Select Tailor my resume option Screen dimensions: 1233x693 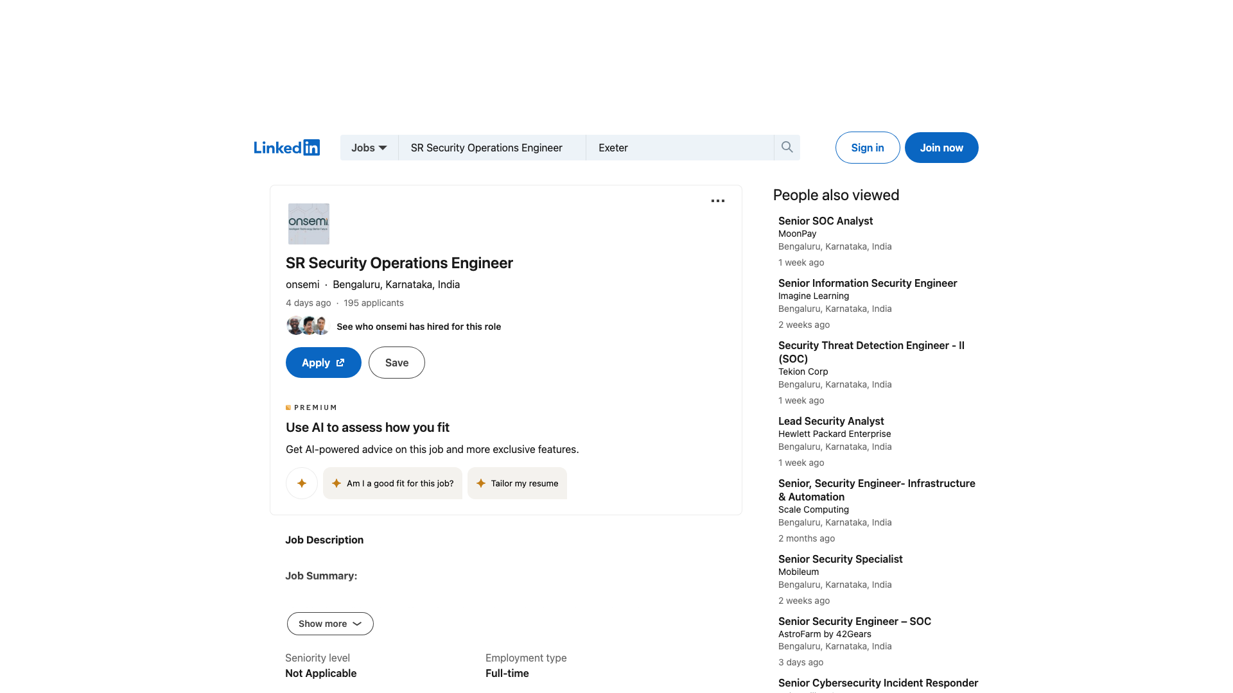tap(517, 483)
